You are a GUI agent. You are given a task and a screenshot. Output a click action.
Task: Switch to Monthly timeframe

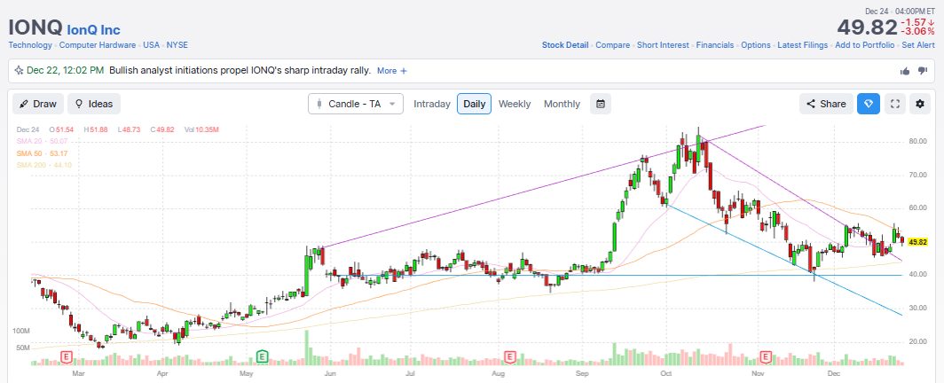pyautogui.click(x=562, y=104)
